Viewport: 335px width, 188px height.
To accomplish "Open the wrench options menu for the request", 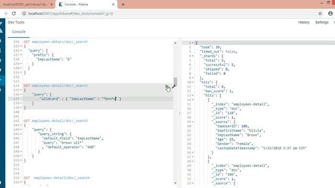I will click(174, 86).
